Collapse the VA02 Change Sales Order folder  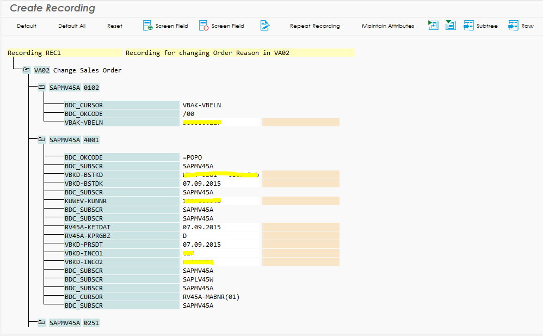pyautogui.click(x=27, y=70)
